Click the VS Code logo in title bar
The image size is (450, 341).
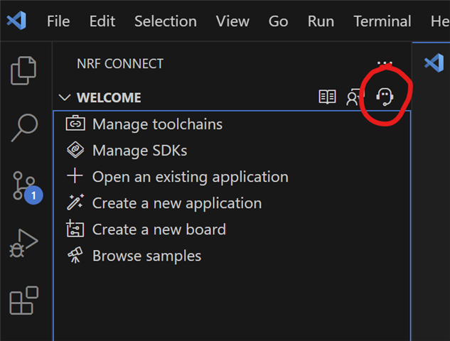(x=16, y=21)
